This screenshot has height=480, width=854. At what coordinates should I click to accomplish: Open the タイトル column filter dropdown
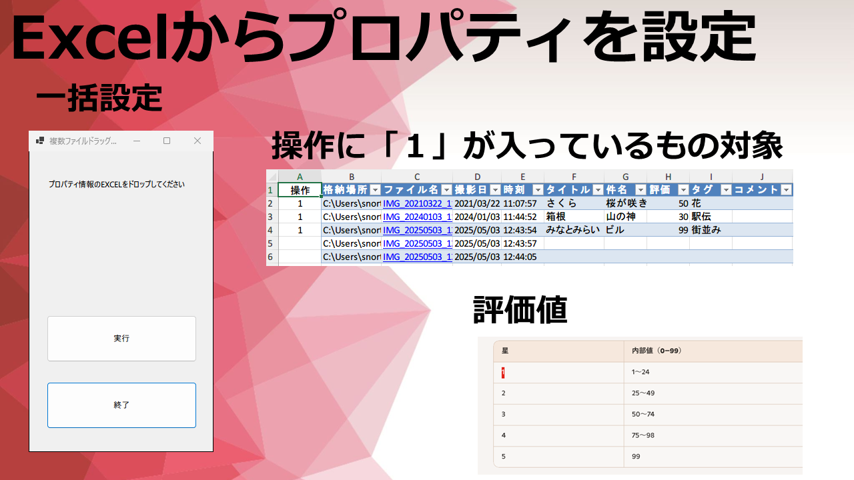coord(597,190)
